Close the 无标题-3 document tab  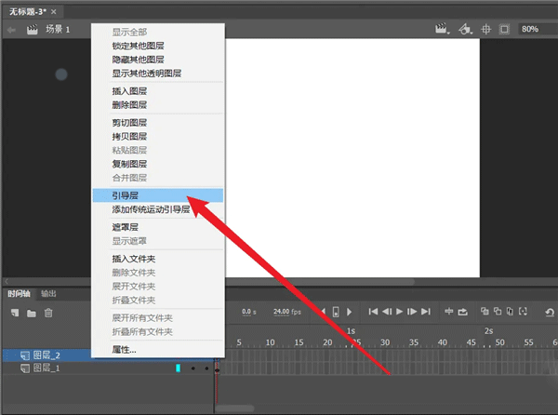point(53,10)
